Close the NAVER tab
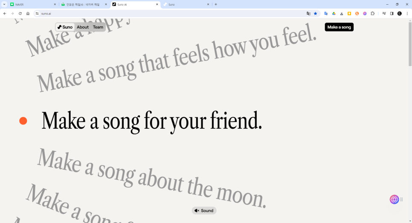This screenshot has height=223, width=412. point(55,4)
